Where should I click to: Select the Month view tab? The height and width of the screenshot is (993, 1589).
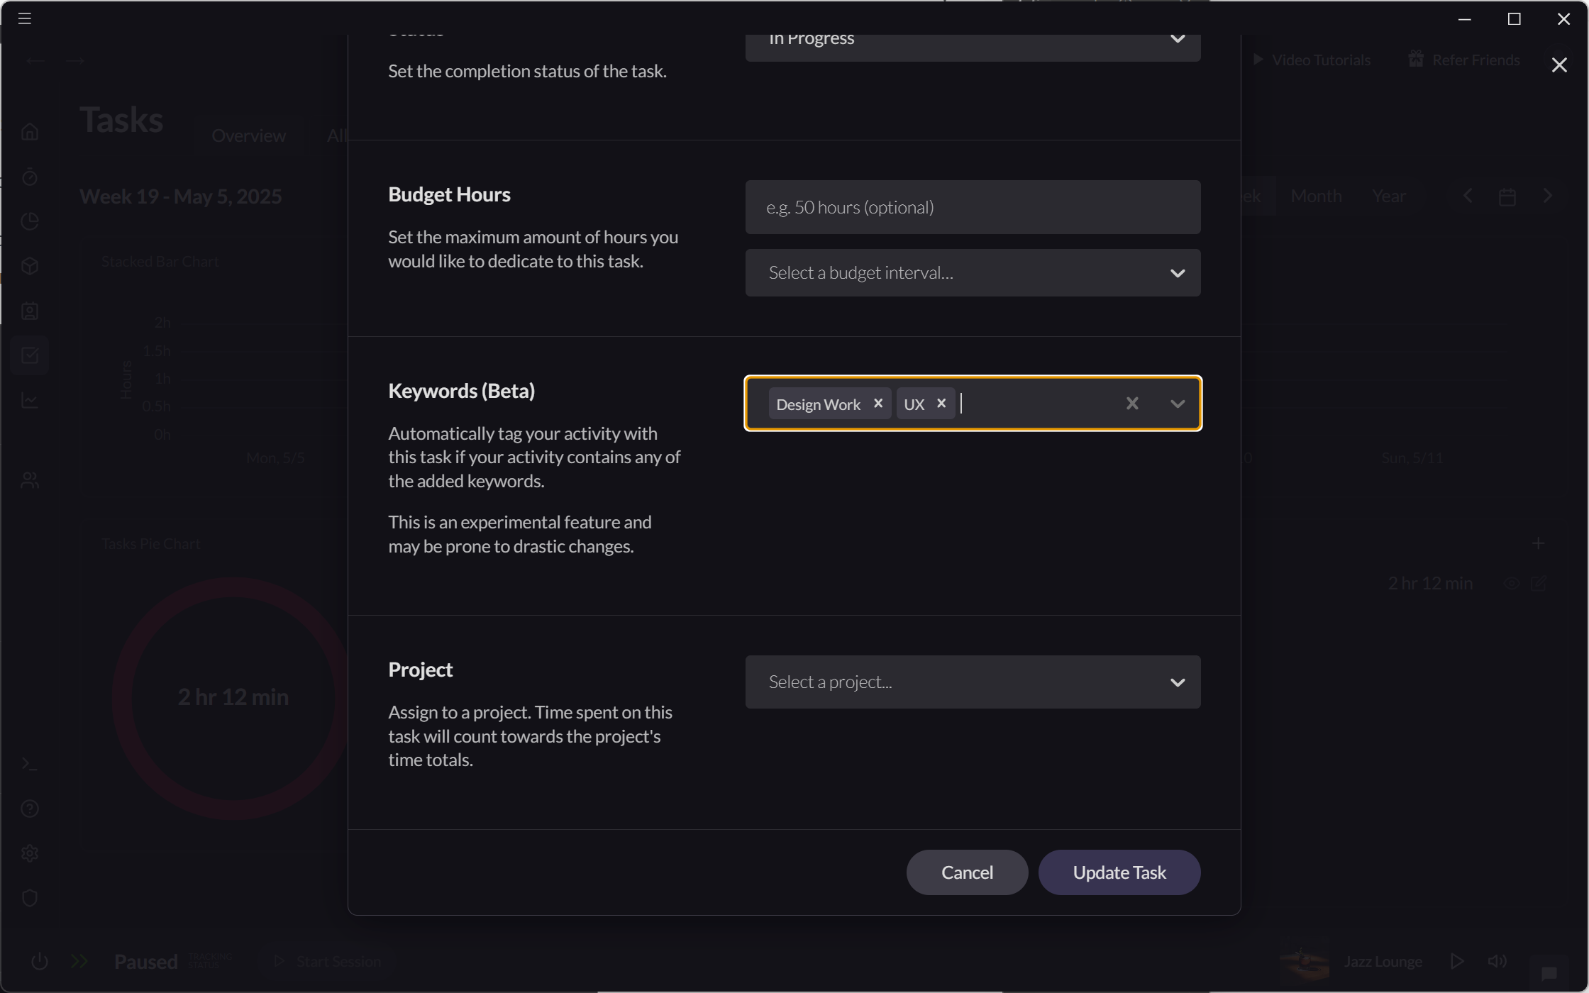(x=1315, y=196)
